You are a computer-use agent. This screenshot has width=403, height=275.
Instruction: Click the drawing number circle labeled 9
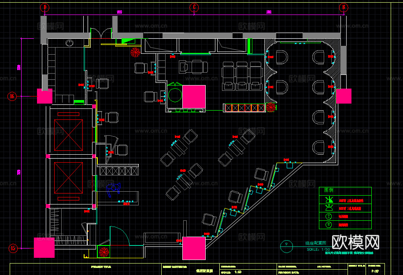pyautogui.click(x=287, y=244)
